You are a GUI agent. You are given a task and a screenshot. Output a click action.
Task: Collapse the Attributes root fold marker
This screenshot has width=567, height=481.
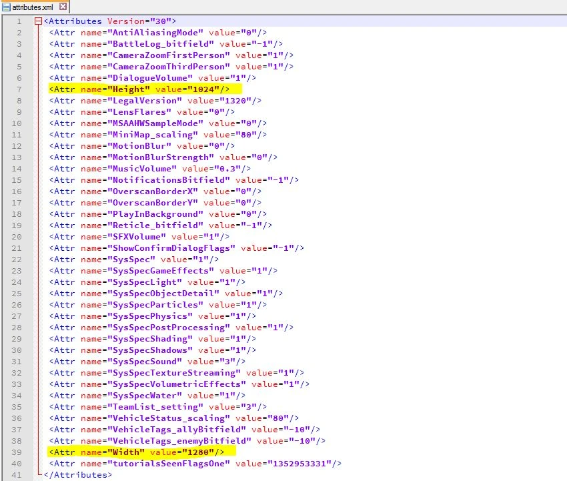tap(38, 21)
